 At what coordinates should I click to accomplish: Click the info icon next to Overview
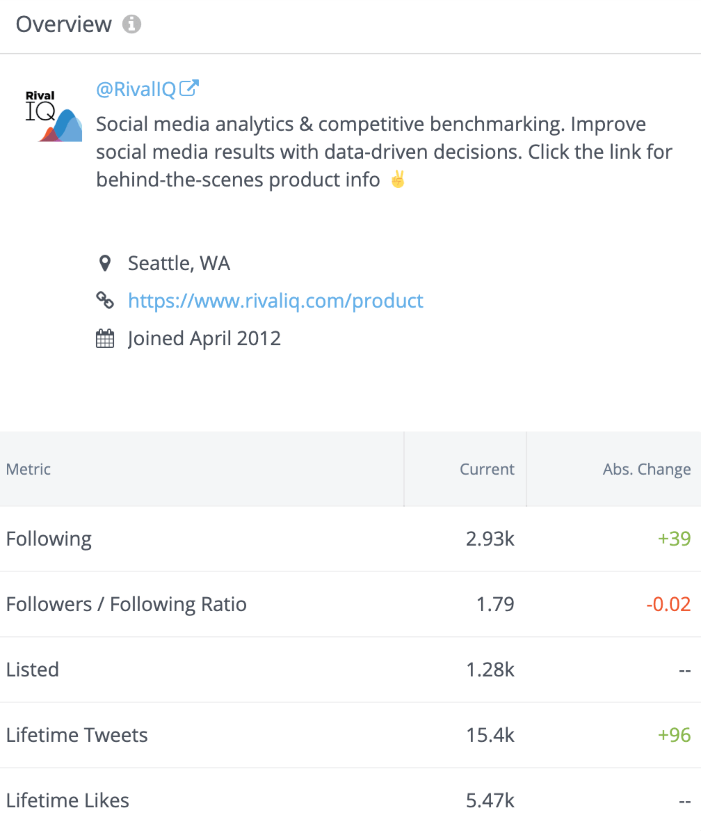132,24
